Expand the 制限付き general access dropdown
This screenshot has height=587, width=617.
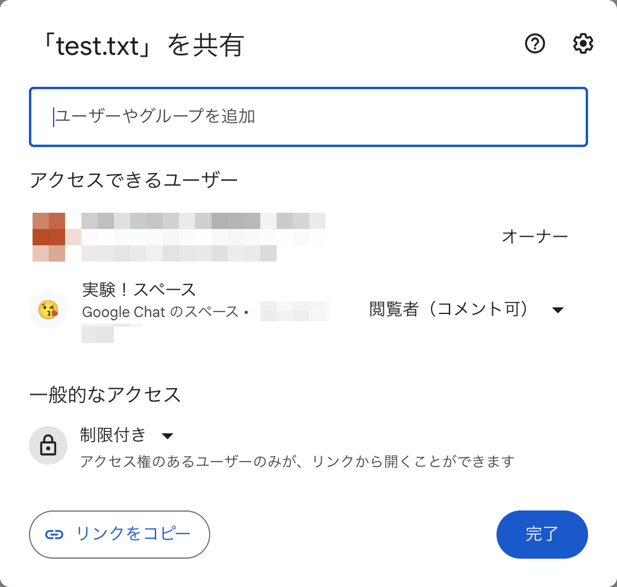click(167, 435)
